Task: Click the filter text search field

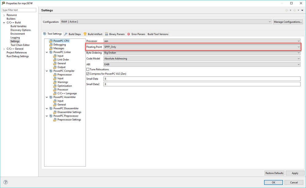Action: pyautogui.click(x=19, y=10)
